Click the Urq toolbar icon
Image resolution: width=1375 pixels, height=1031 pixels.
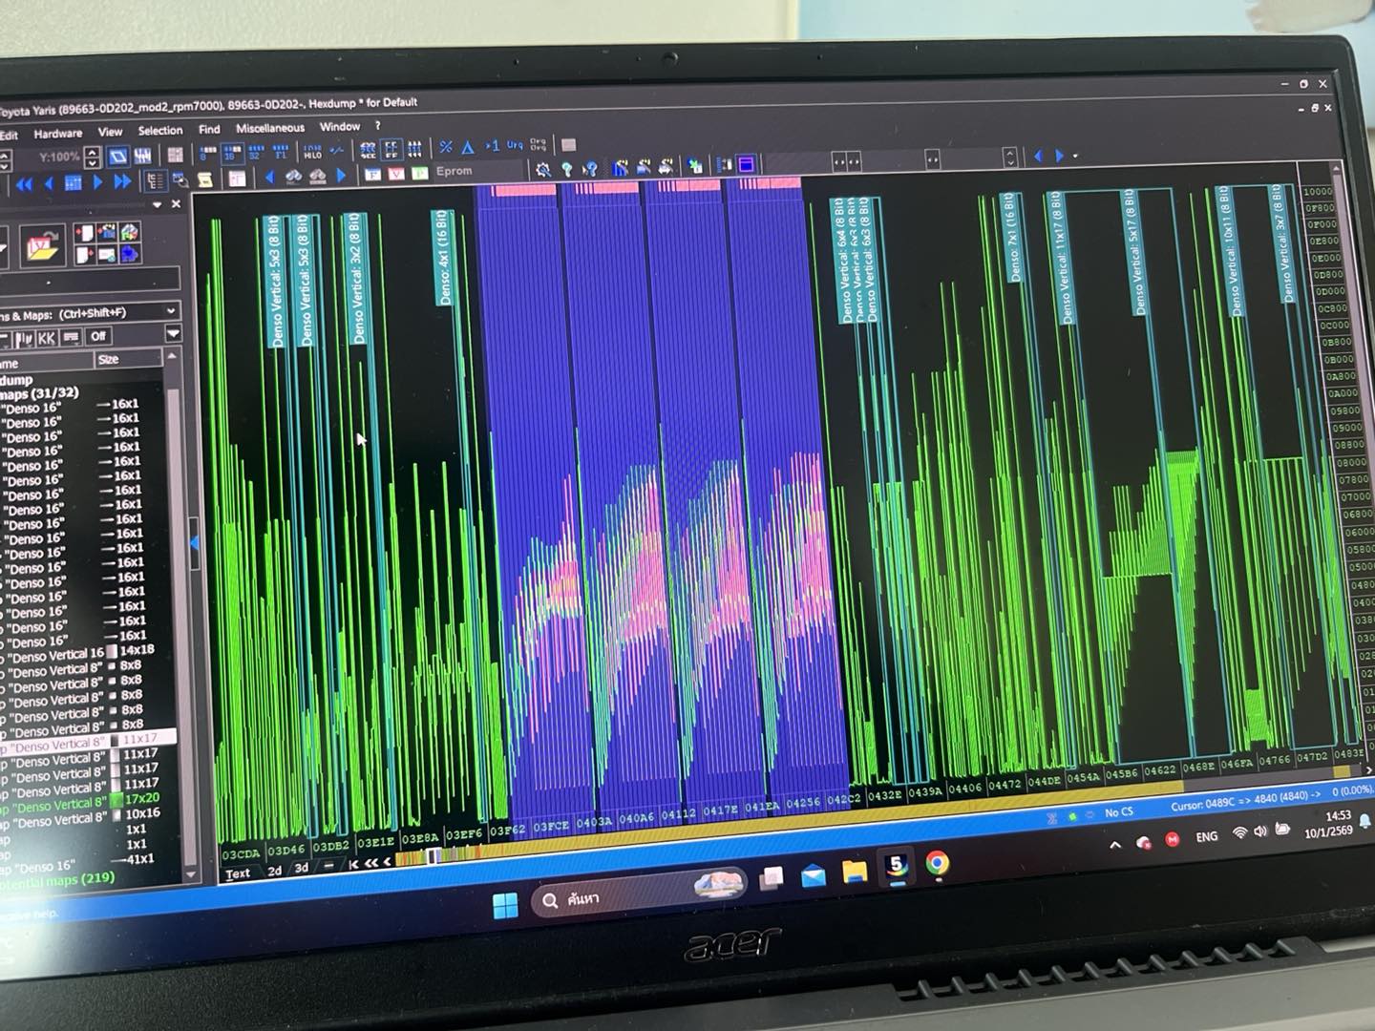click(515, 145)
